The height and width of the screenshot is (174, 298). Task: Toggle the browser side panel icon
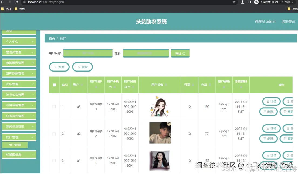(x=249, y=2)
